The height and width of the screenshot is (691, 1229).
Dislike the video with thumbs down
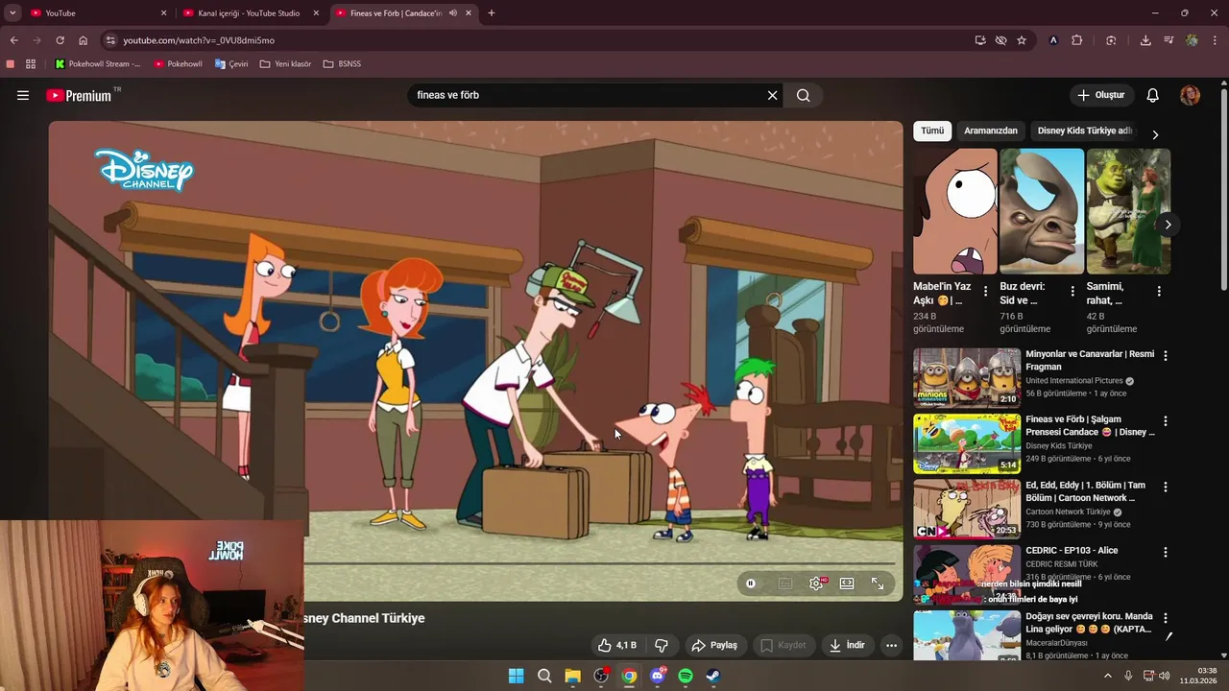pyautogui.click(x=662, y=645)
